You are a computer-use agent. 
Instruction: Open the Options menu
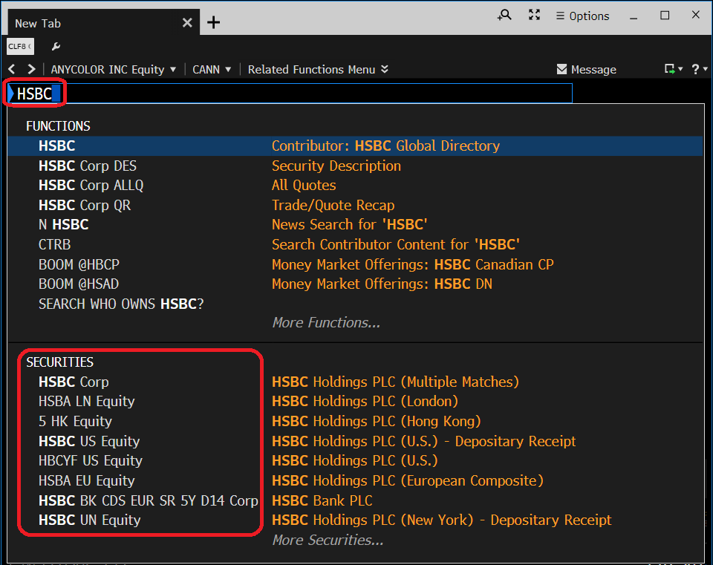(582, 16)
